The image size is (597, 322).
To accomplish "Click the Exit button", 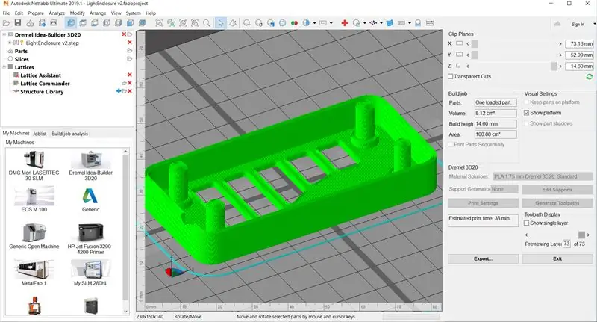I will 557,258.
